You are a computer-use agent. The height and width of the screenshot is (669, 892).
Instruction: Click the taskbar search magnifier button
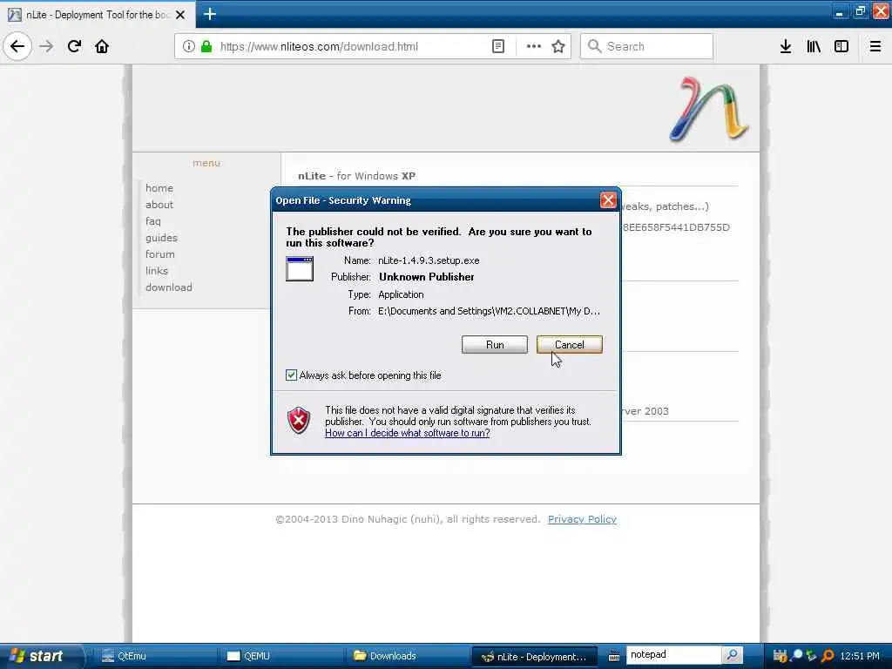click(x=732, y=655)
